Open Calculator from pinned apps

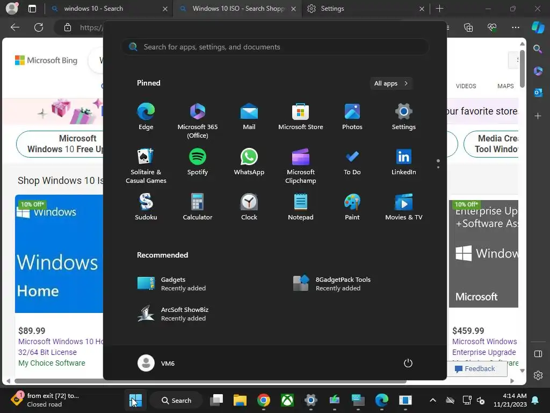click(x=198, y=207)
